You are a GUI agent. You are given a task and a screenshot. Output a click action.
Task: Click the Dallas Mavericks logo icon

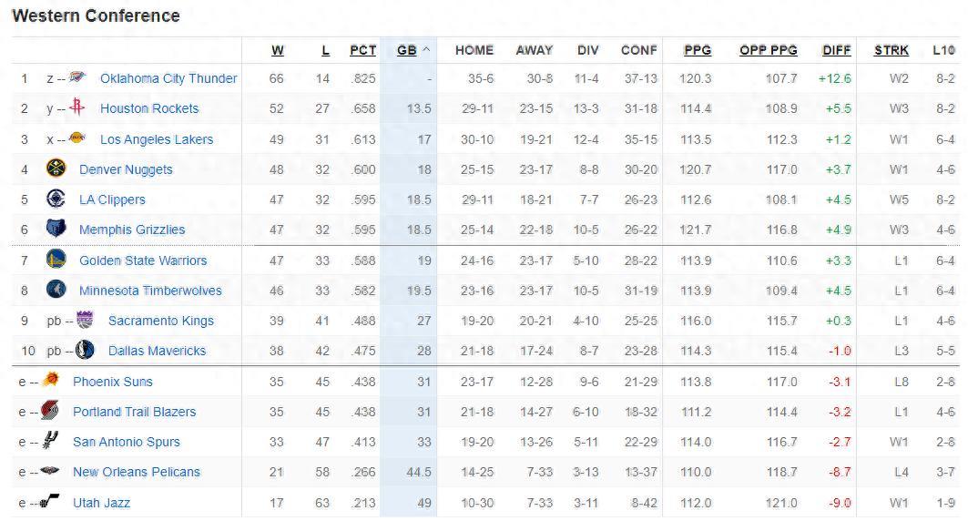tap(85, 351)
